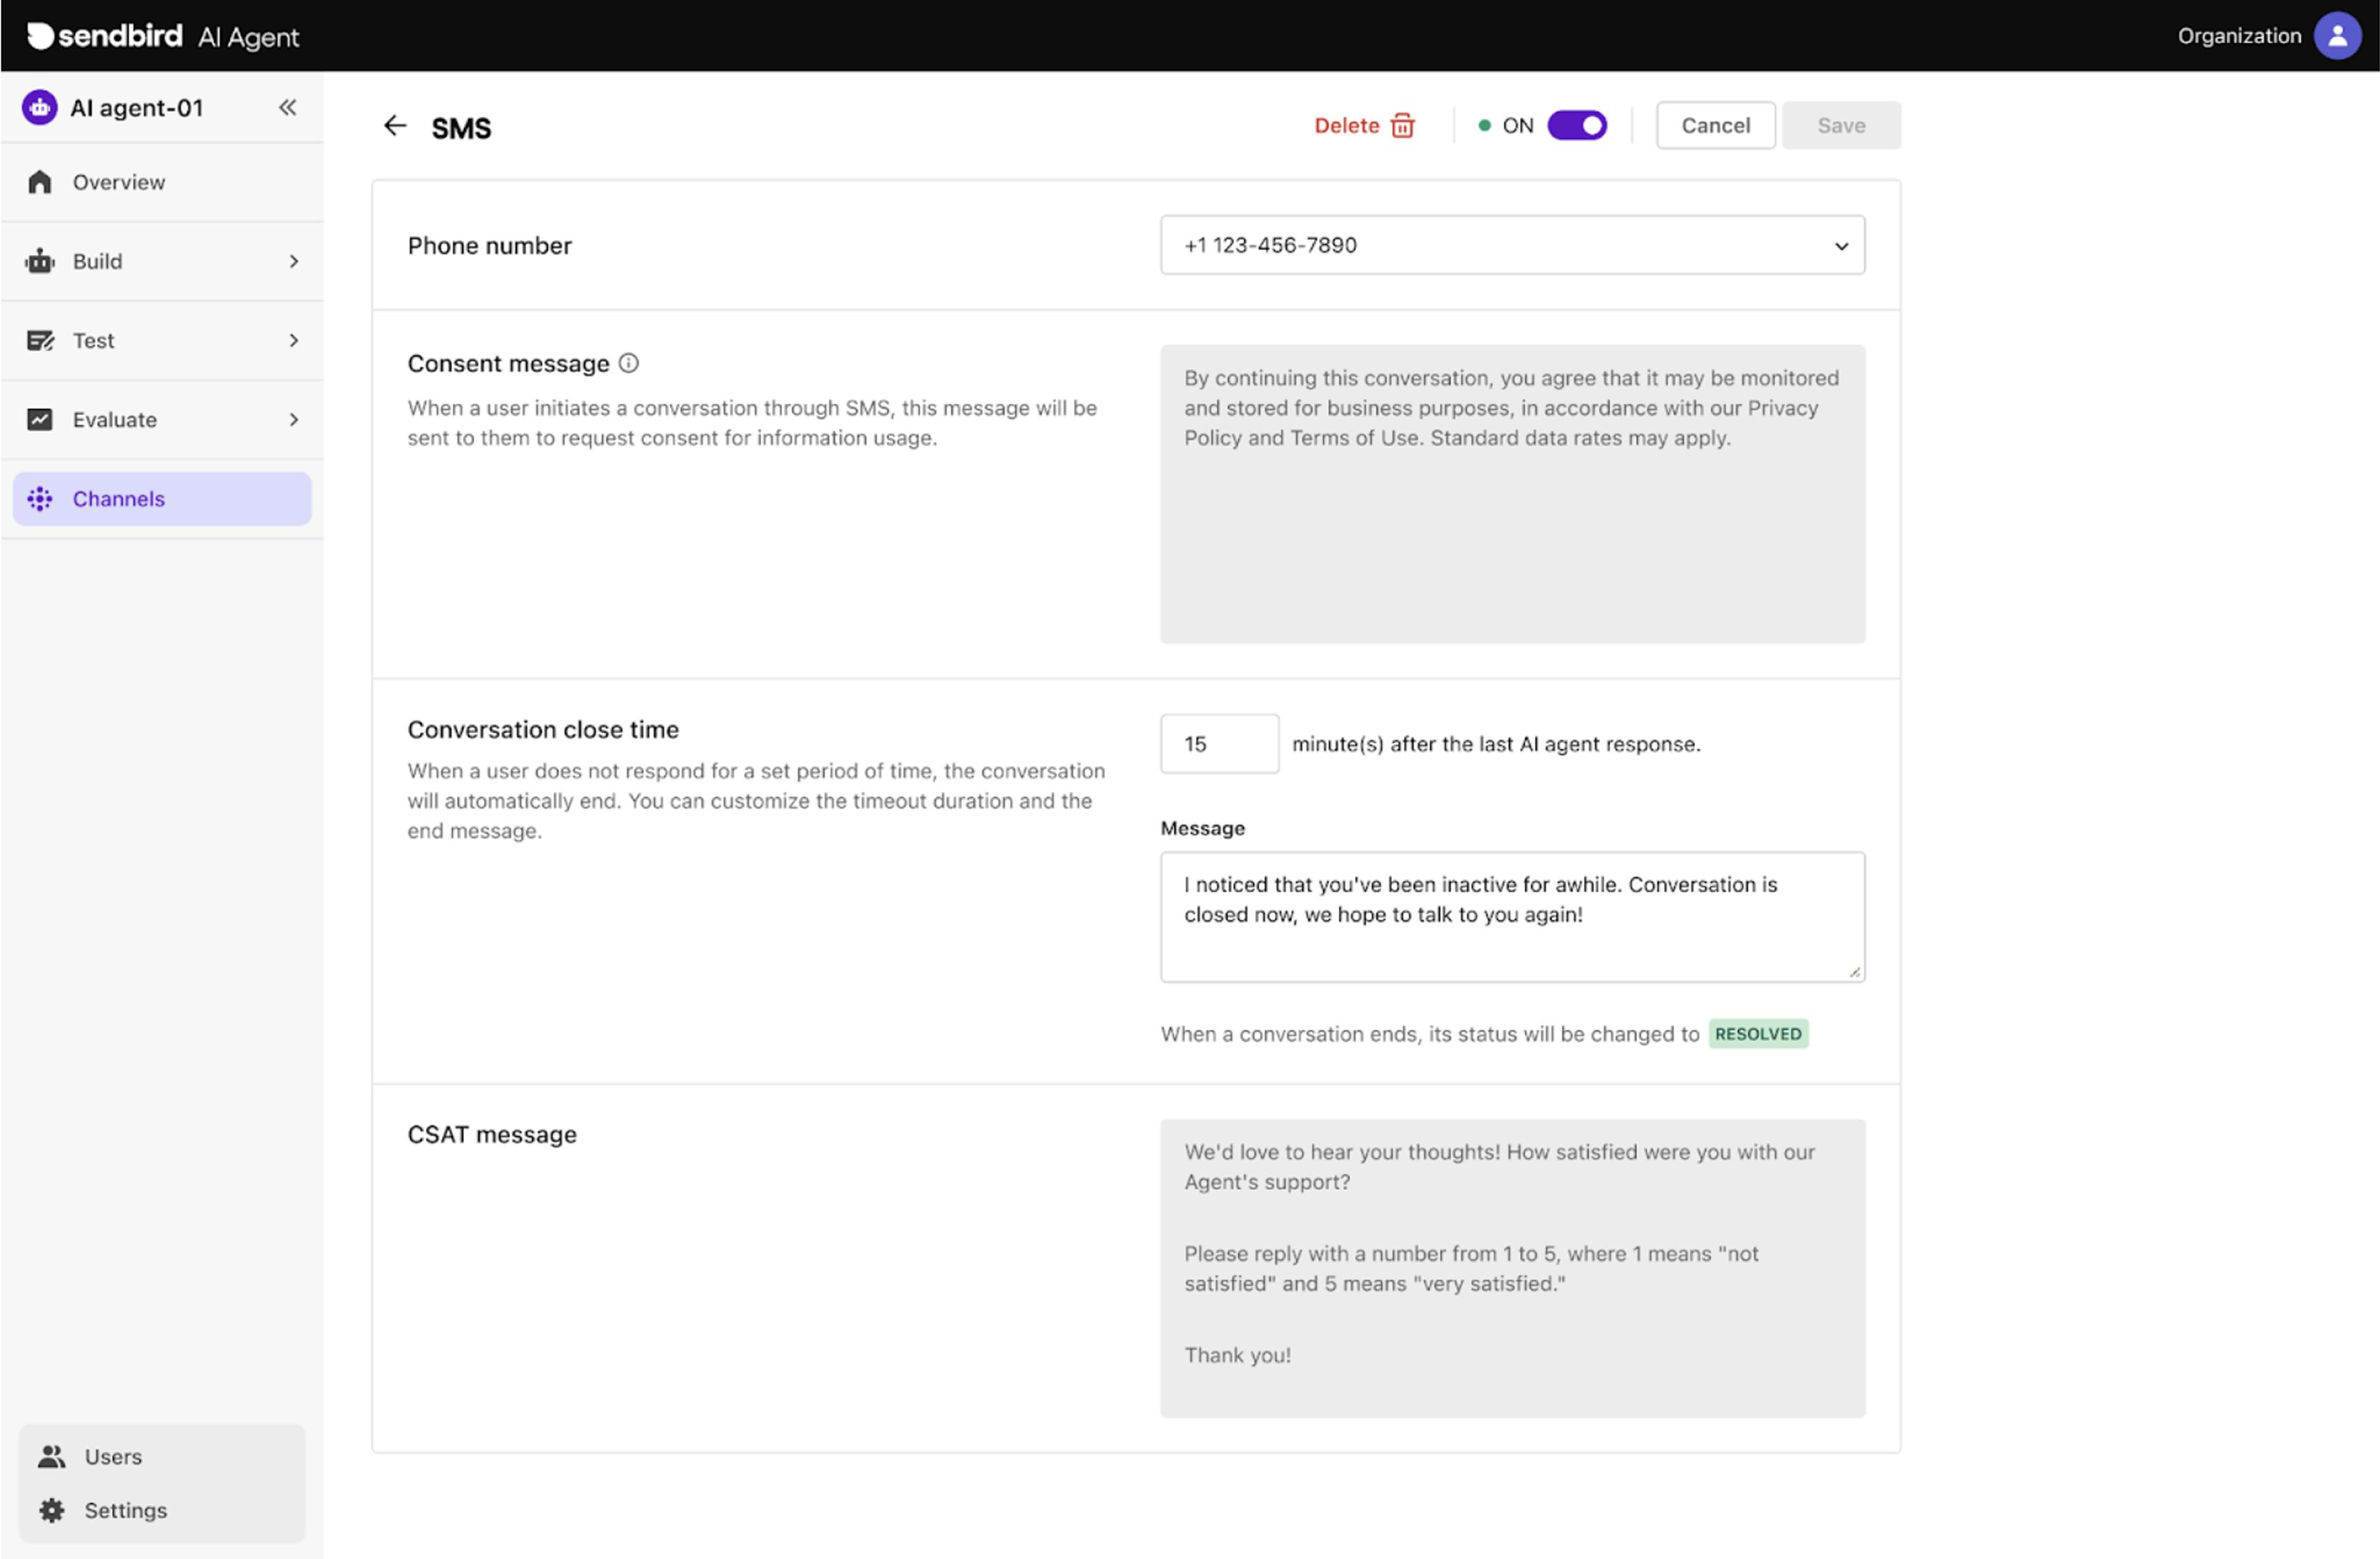This screenshot has height=1559, width=2380.
Task: Click the Settings gear icon
Action: [x=52, y=1510]
